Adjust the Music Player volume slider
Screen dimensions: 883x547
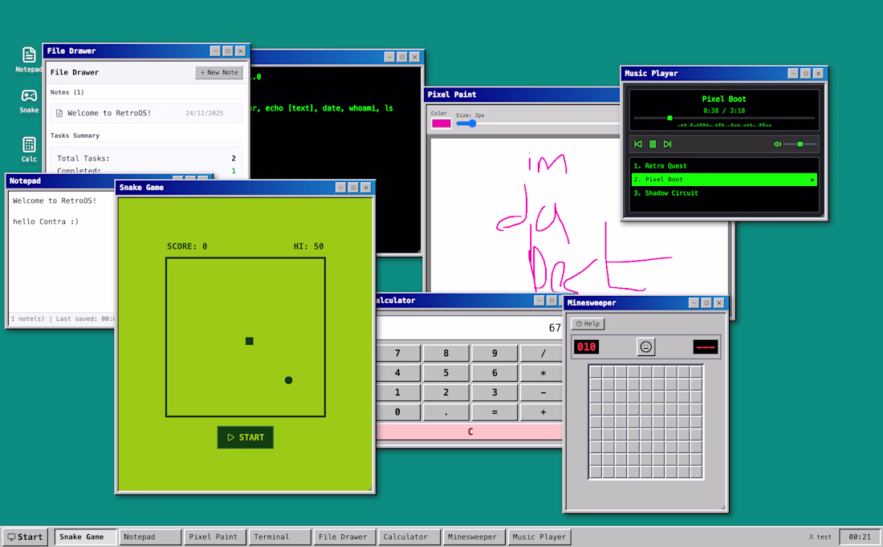click(800, 144)
